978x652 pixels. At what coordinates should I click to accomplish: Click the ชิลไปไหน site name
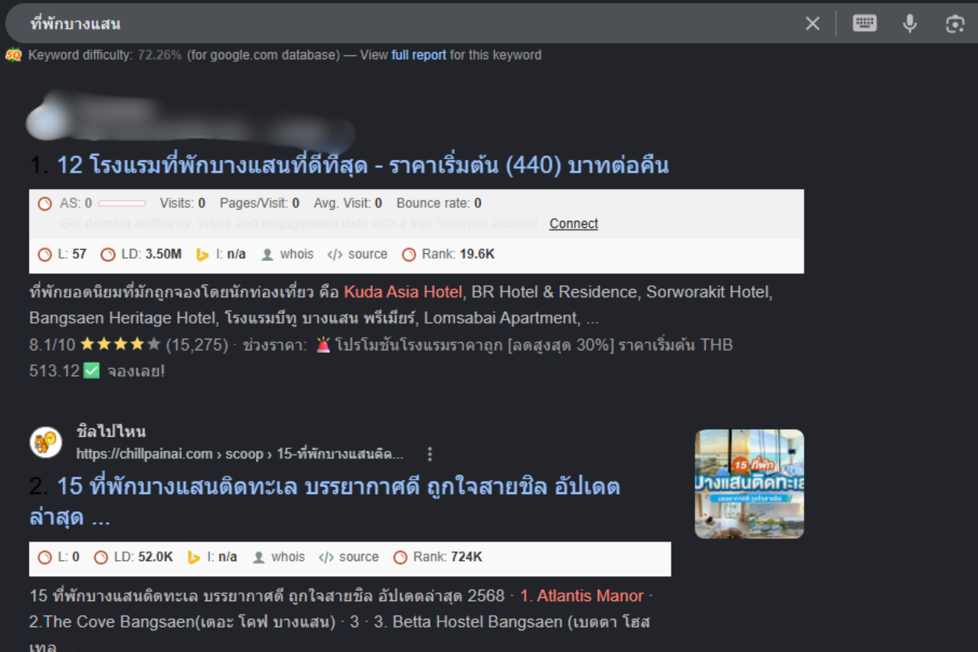coord(111,431)
